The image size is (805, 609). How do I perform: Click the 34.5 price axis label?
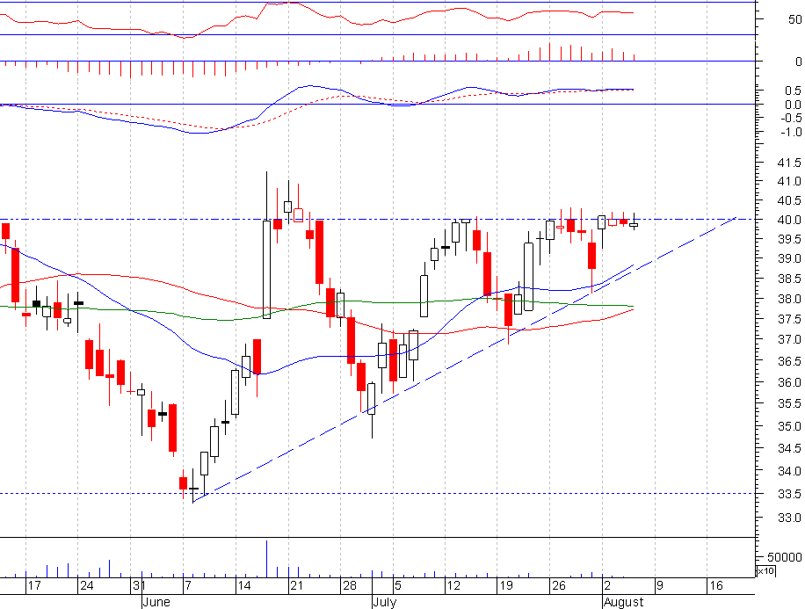[x=789, y=449]
